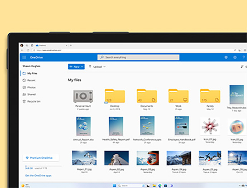Open the Work folder
The height and width of the screenshot is (188, 247).
pos(179,96)
